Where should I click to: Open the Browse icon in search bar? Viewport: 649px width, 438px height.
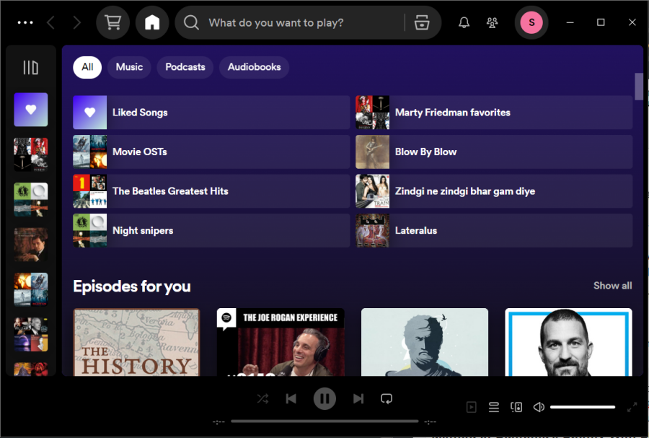pos(422,22)
